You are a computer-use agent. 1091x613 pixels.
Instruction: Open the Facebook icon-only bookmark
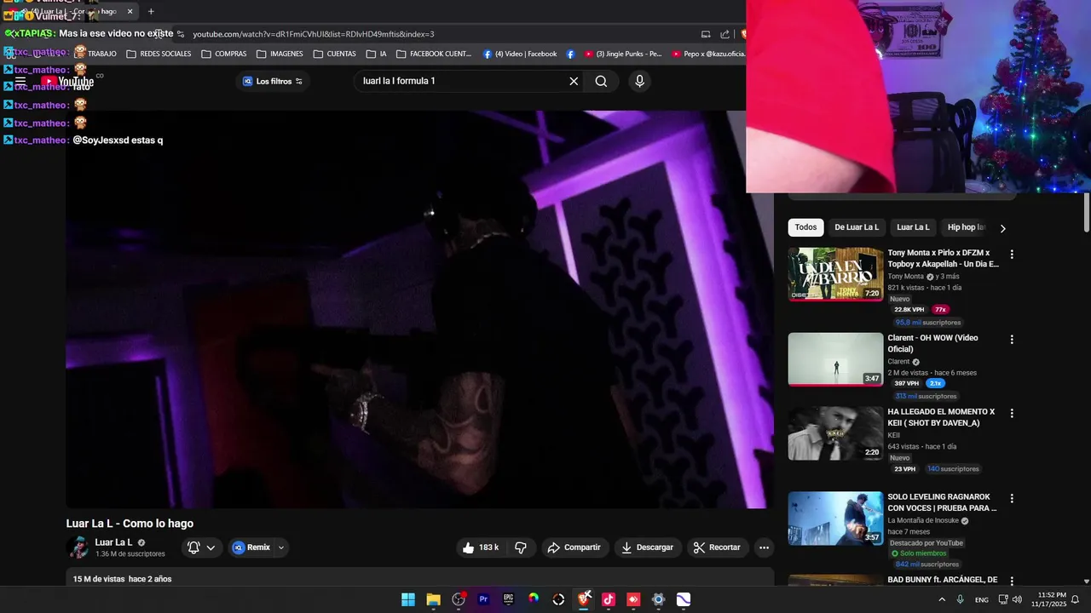click(x=570, y=54)
